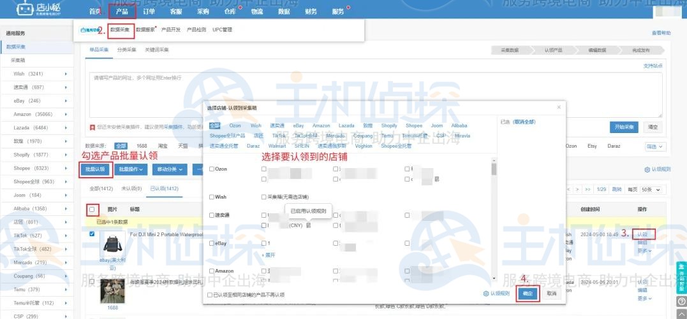This screenshot has width=687, height=319.
Task: Open the help question-mark icon at right edge
Action: (x=682, y=301)
